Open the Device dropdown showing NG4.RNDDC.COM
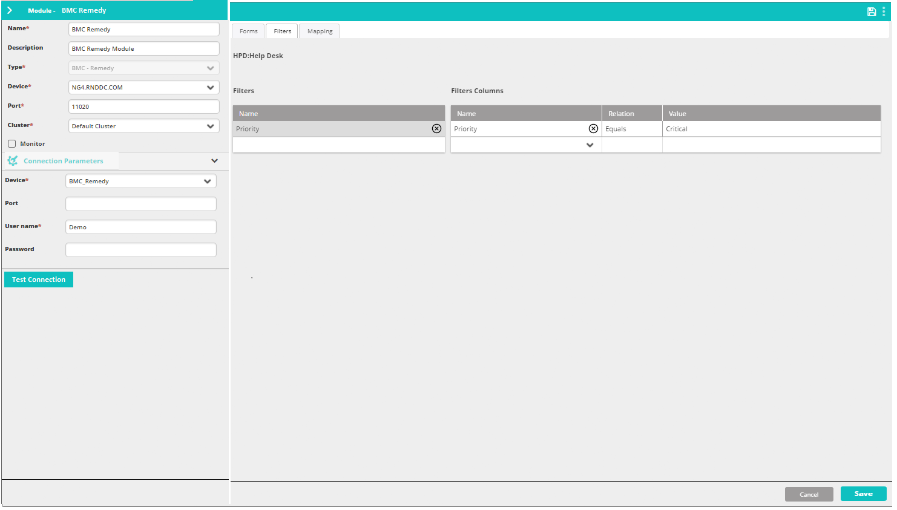This screenshot has width=897, height=510. click(144, 88)
